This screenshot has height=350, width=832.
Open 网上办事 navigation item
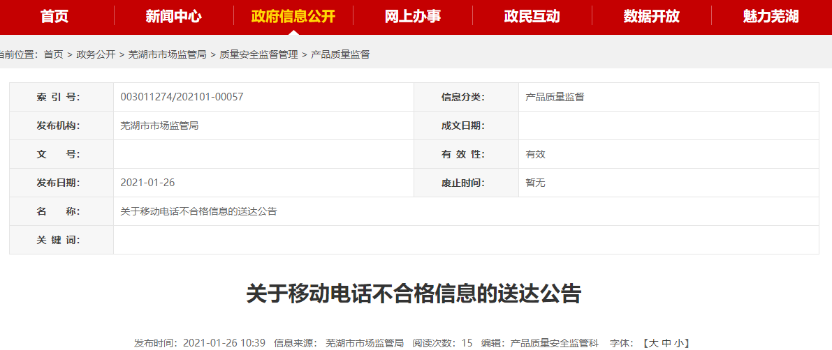pos(413,17)
